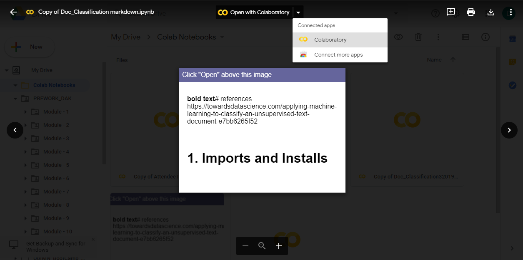The height and width of the screenshot is (260, 523).
Task: Choose Connect more apps
Action: point(340,55)
